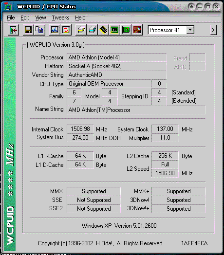The image size is (224, 255).
Task: Click the WCPUID Version 3.0g group label
Action: (x=56, y=45)
